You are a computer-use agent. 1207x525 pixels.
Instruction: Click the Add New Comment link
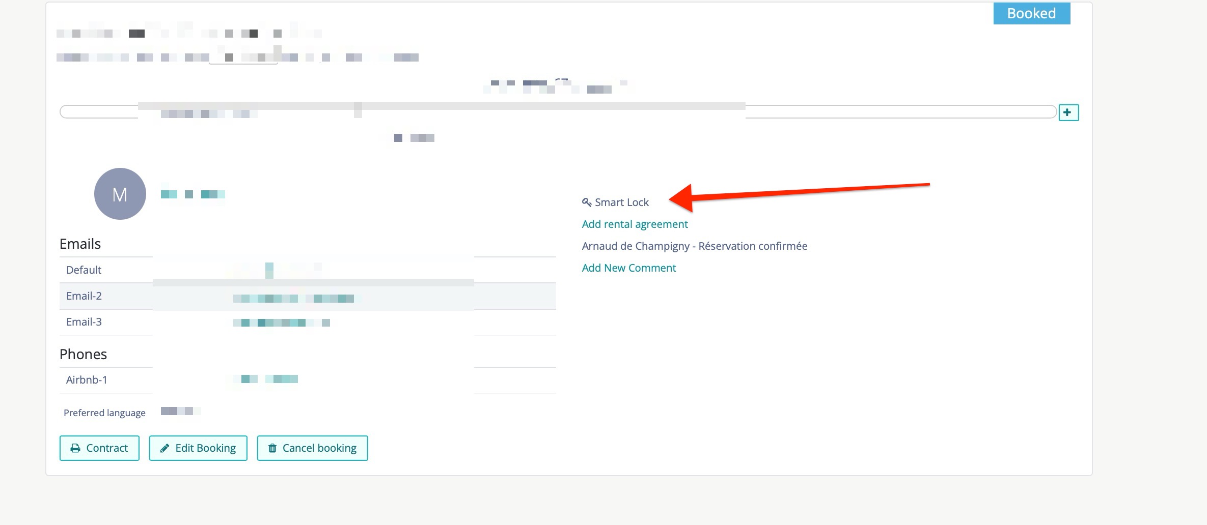(628, 268)
